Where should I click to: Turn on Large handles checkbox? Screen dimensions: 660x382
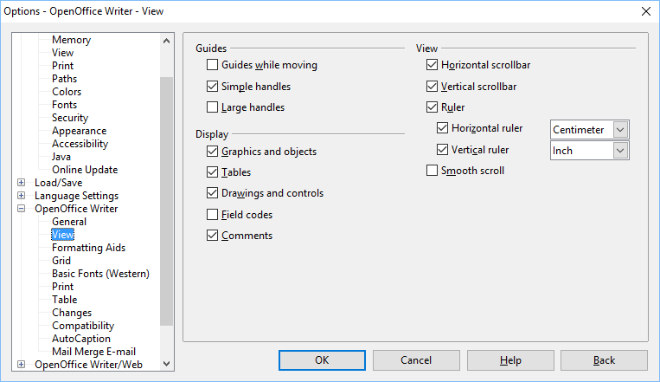click(213, 107)
